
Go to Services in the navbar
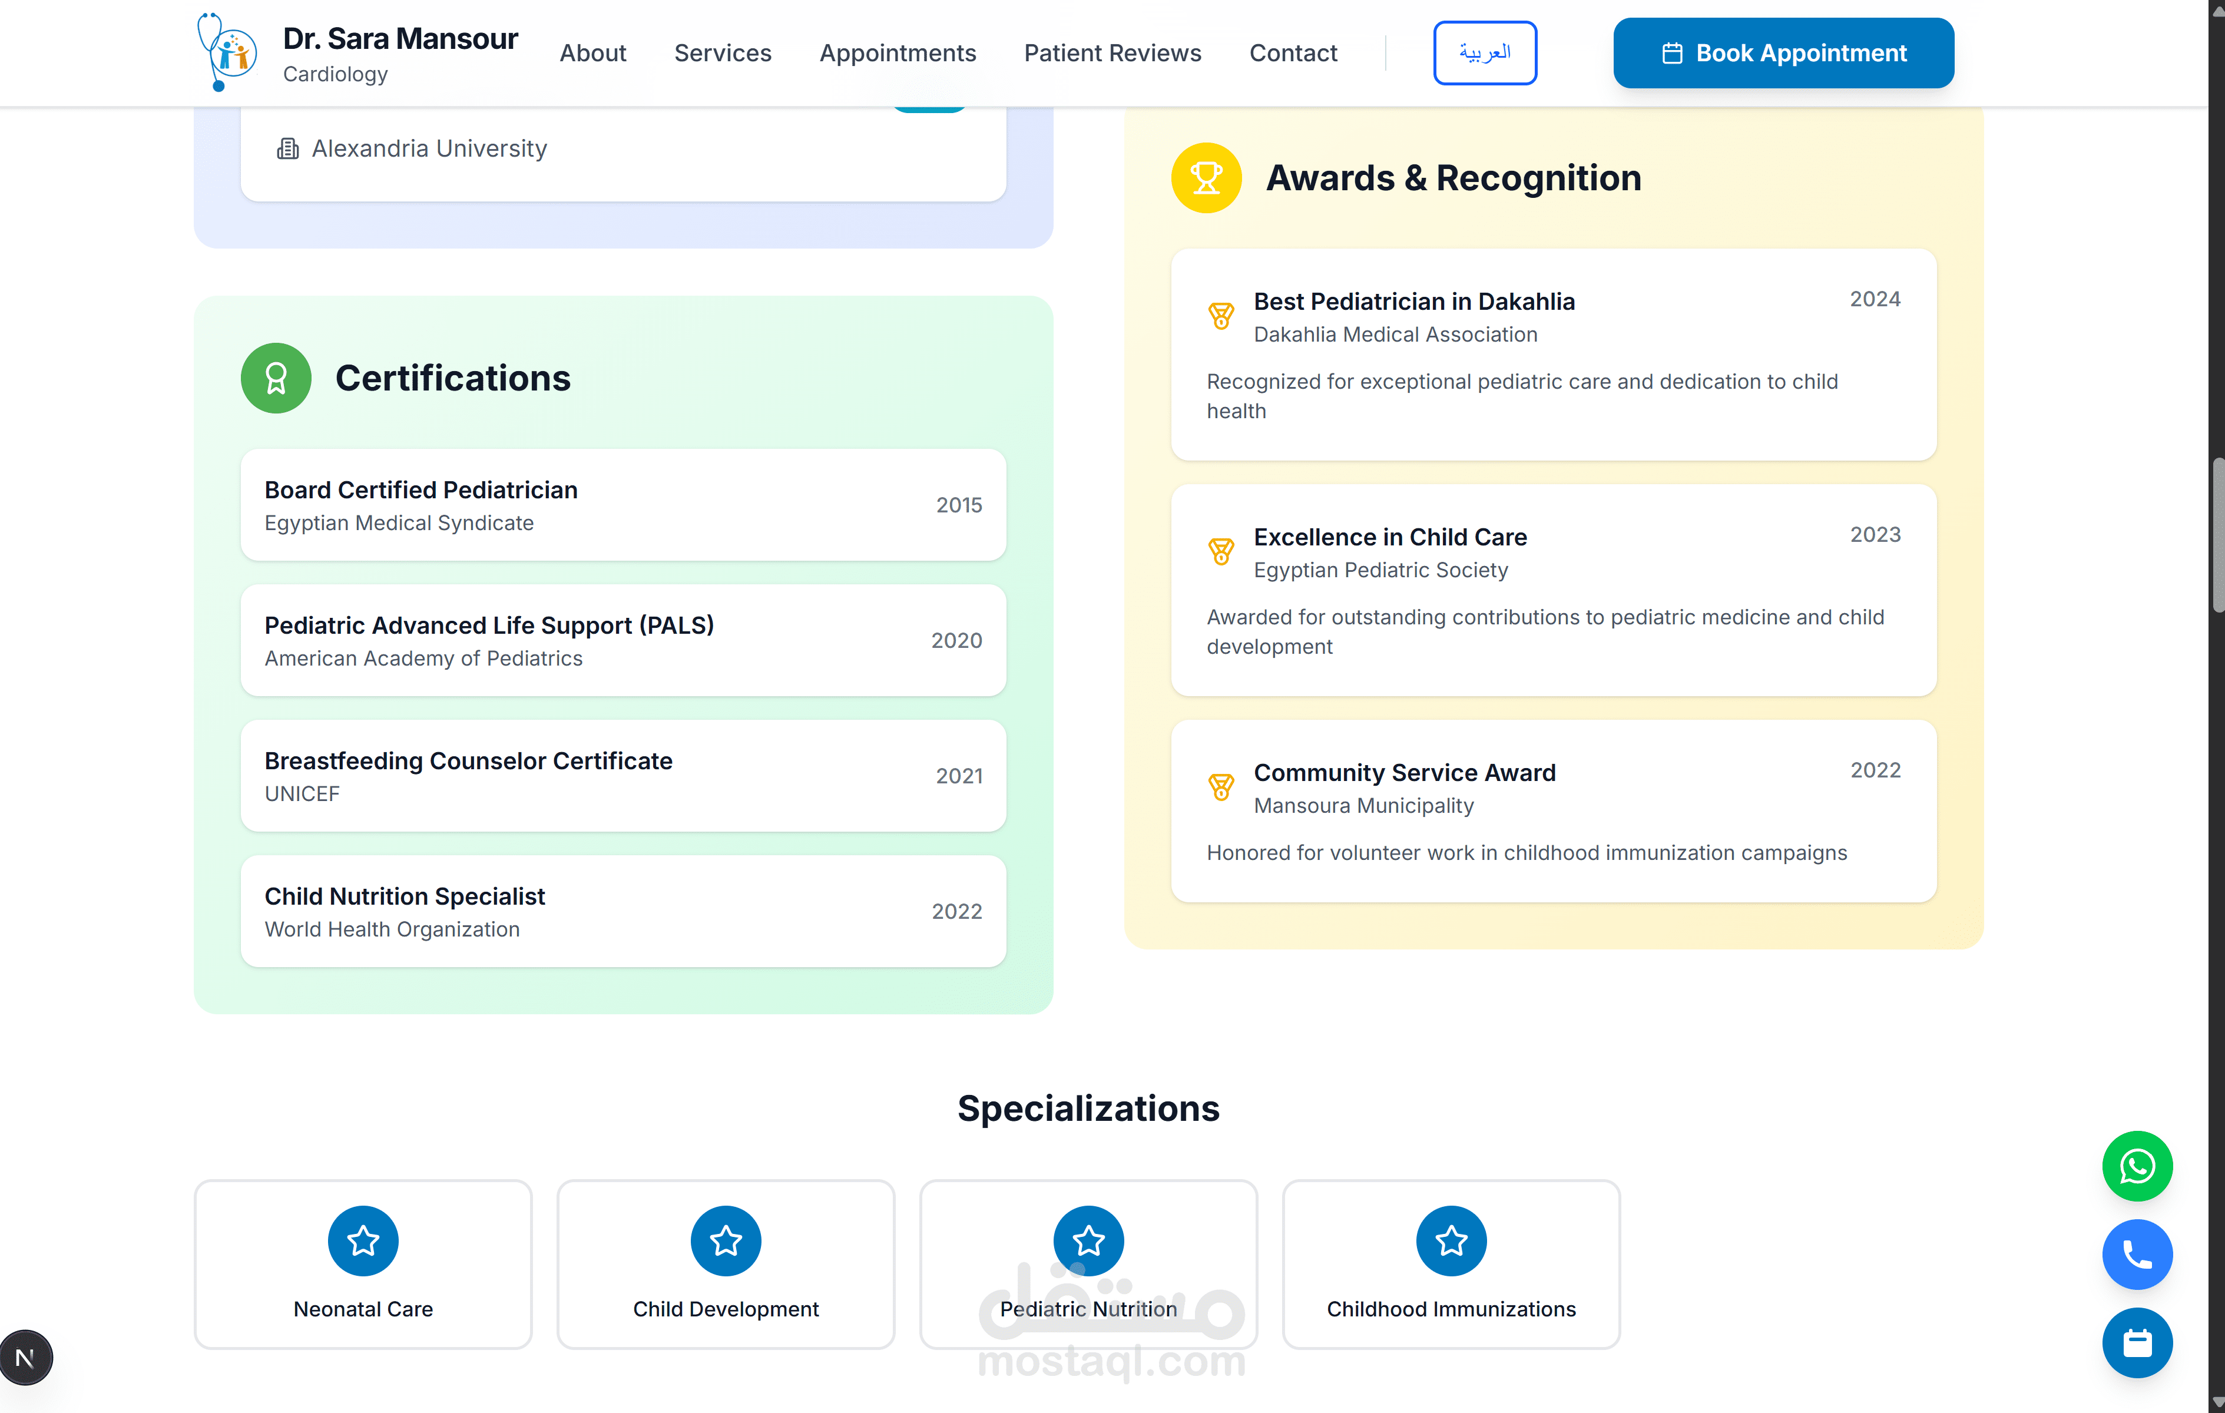(723, 52)
